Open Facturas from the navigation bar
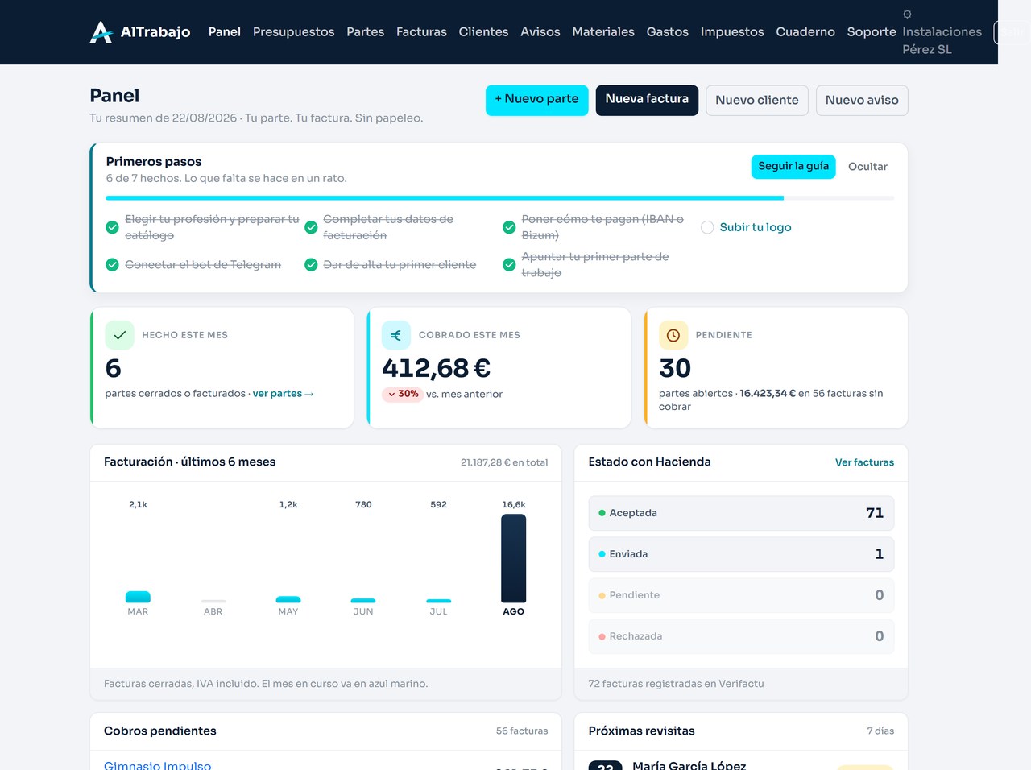Image resolution: width=1031 pixels, height=770 pixels. pyautogui.click(x=421, y=32)
